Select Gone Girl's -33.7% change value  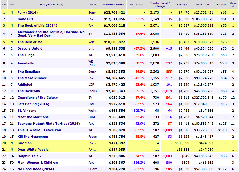click(139, 19)
